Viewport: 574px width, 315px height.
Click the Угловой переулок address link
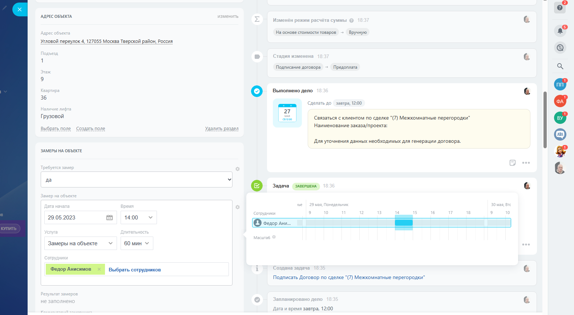(106, 41)
